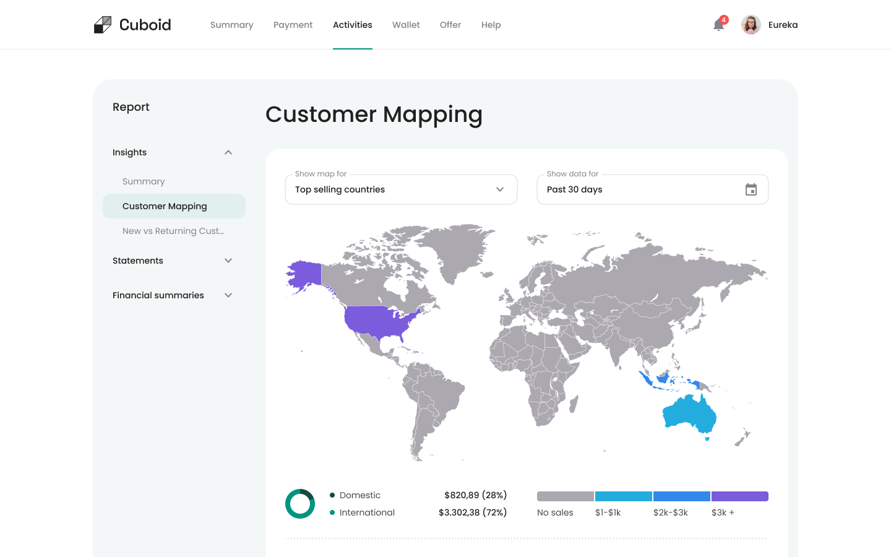Click the Help navigation link
This screenshot has width=891, height=557.
point(491,25)
